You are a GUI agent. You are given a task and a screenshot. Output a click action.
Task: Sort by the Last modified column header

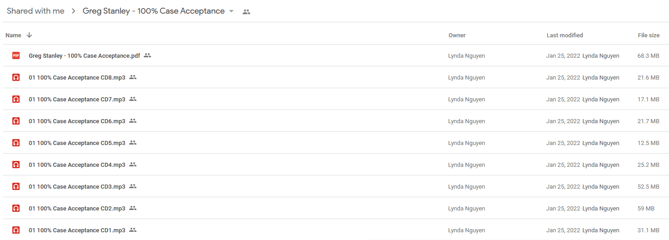[565, 35]
